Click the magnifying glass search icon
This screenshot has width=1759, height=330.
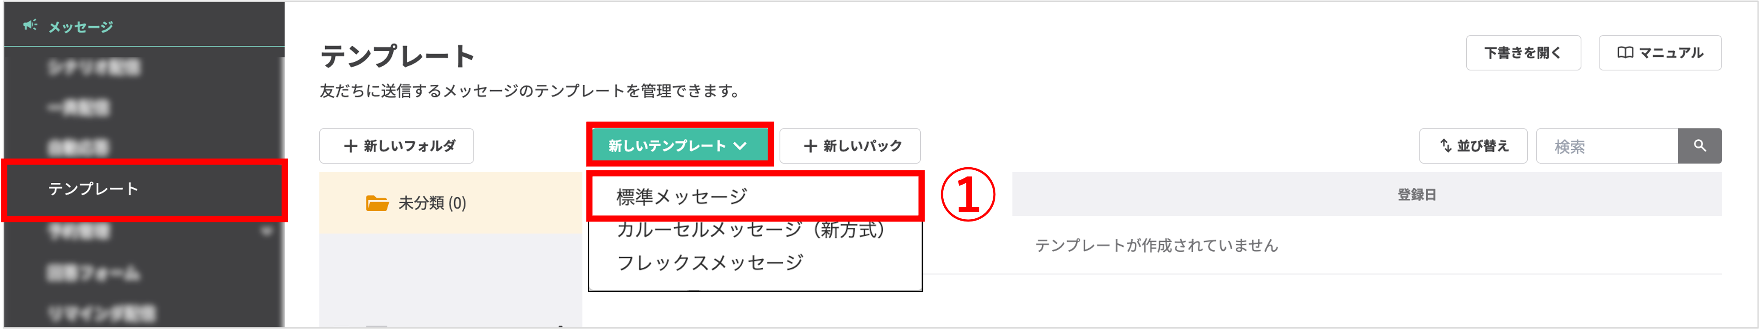click(x=1700, y=145)
